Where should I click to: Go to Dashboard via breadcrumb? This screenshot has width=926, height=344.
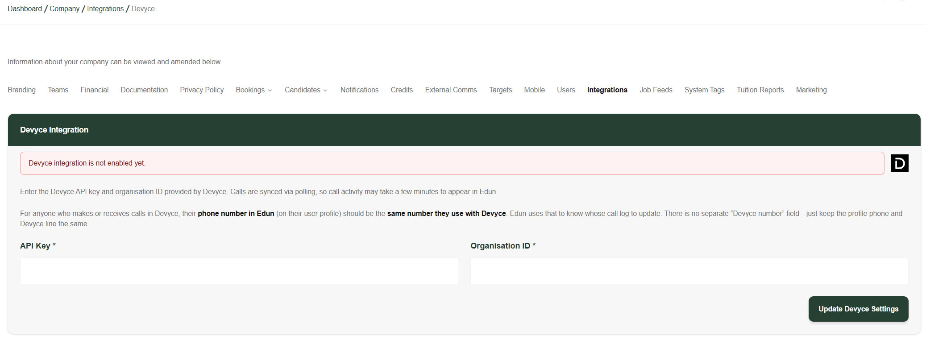click(x=25, y=9)
